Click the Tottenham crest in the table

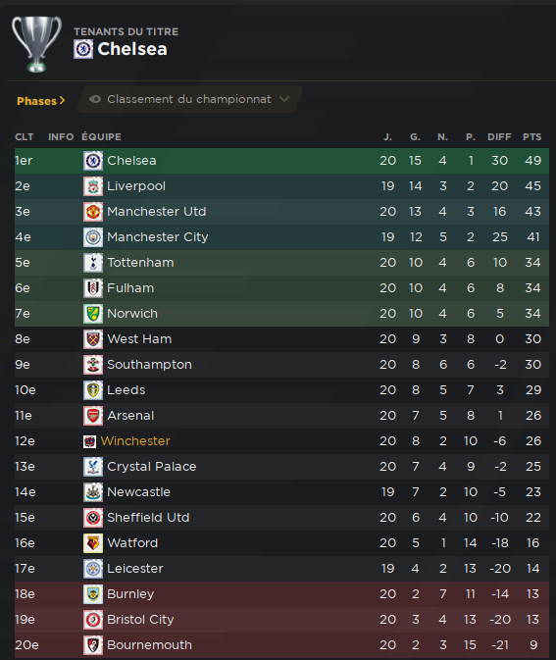coord(93,263)
